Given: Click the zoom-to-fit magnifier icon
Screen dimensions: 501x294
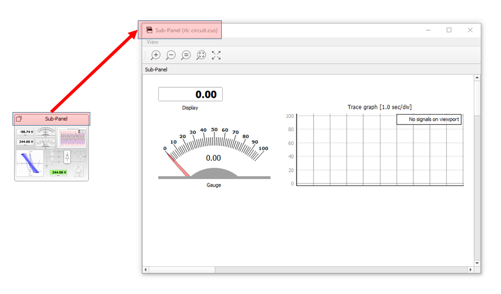Looking at the screenshot, I should [x=201, y=55].
